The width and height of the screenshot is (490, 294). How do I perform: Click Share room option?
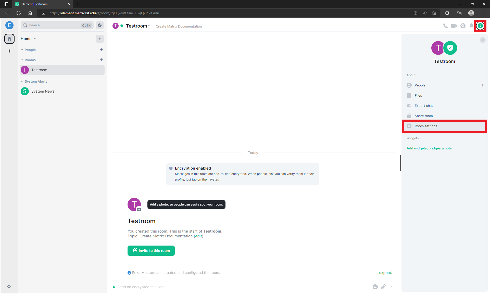pyautogui.click(x=423, y=116)
